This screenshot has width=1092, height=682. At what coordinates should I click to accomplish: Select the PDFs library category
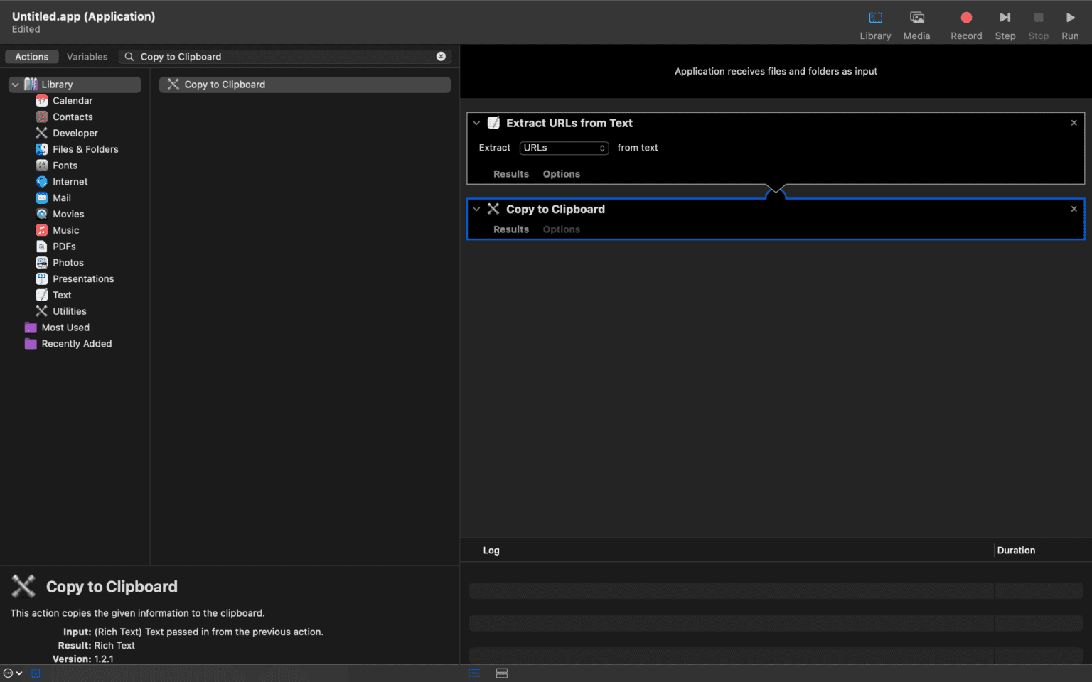click(64, 247)
